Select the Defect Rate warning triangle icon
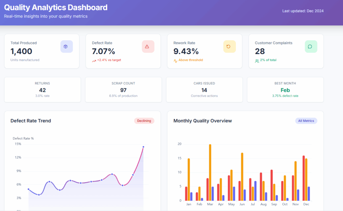The image size is (343, 211). 148,46
